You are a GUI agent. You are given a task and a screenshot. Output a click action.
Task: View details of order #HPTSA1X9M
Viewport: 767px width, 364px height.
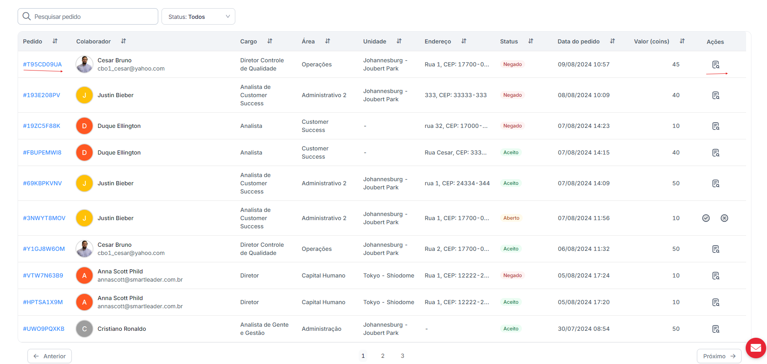[x=716, y=302]
